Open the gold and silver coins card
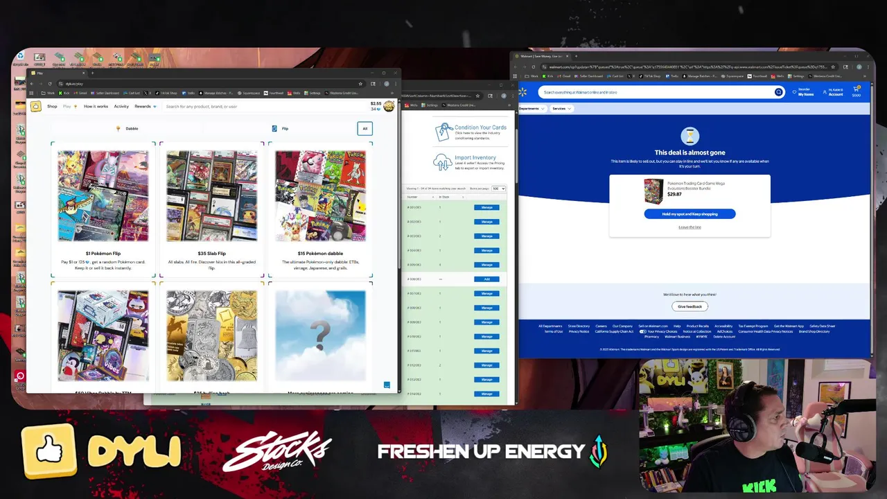887x499 pixels. click(x=212, y=337)
